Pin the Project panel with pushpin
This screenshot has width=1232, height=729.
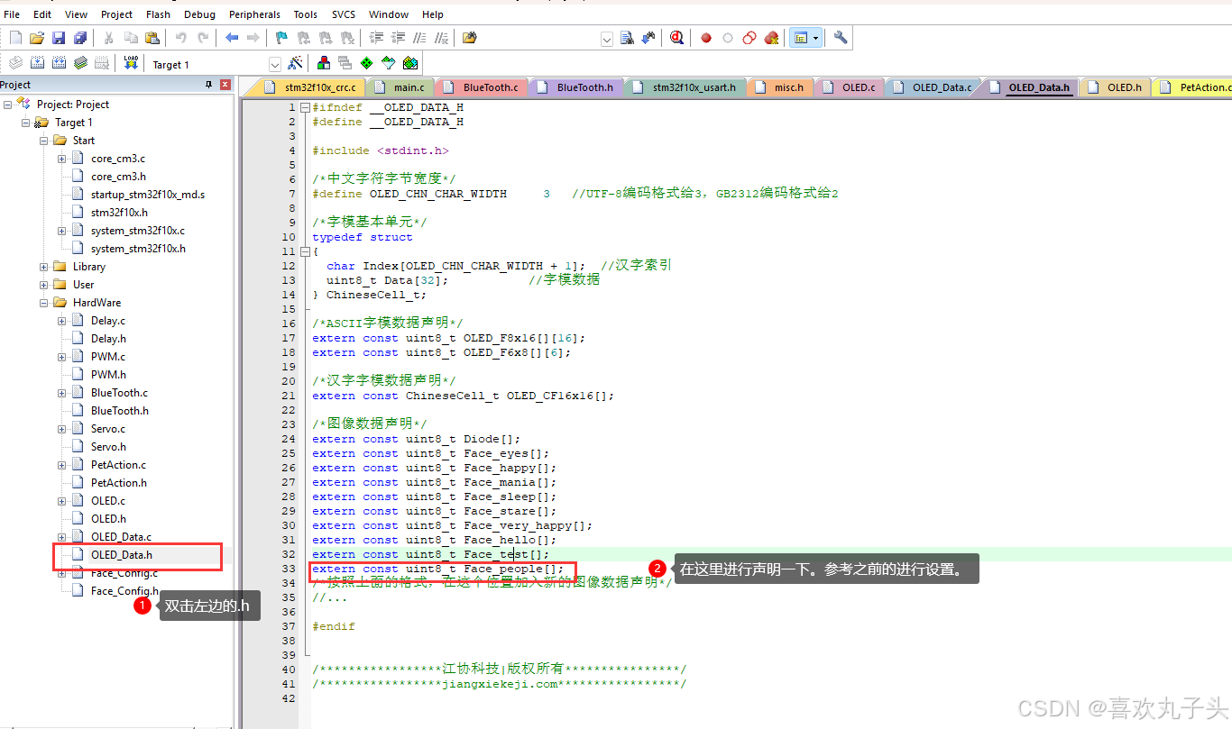pyautogui.click(x=209, y=84)
